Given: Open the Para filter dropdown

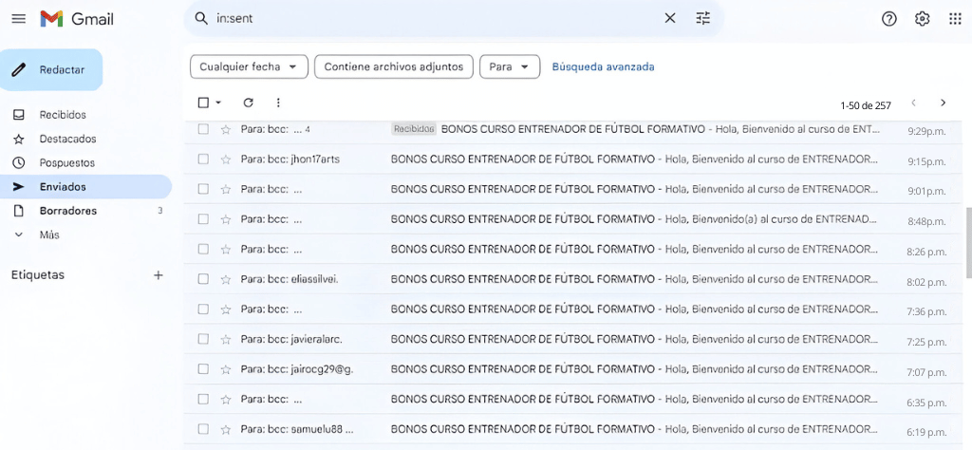Looking at the screenshot, I should click(x=510, y=66).
